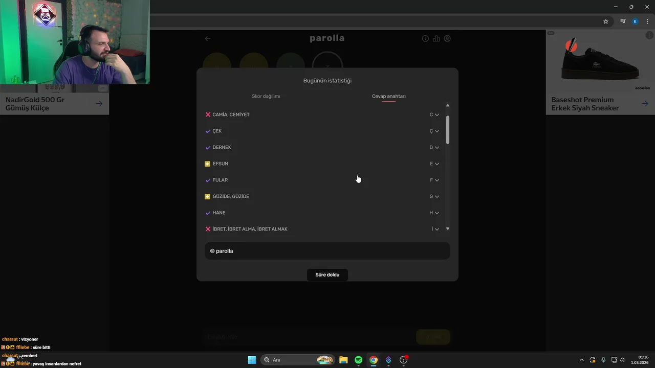Open the clock and date in taskbar
The image size is (655, 368).
pos(640,360)
